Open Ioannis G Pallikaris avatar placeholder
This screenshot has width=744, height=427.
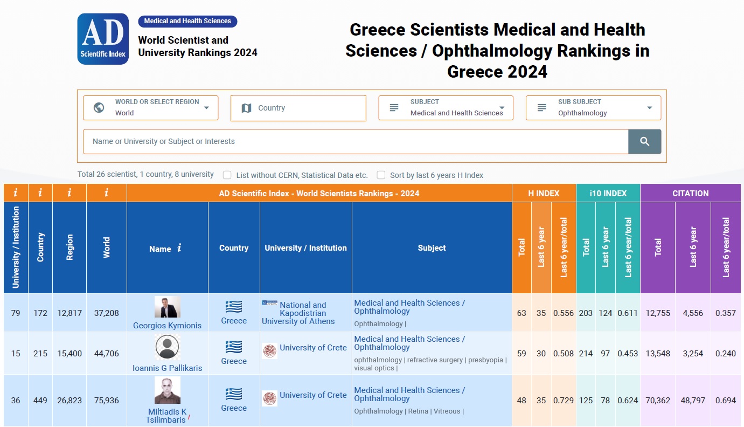(x=168, y=347)
